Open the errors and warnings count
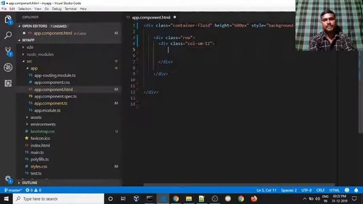The width and height of the screenshot is (363, 204). pos(33,190)
